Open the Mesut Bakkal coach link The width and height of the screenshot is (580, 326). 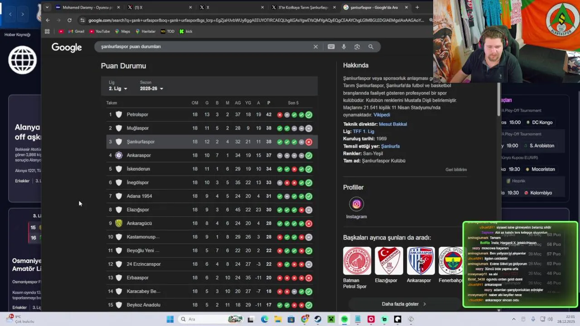[393, 124]
